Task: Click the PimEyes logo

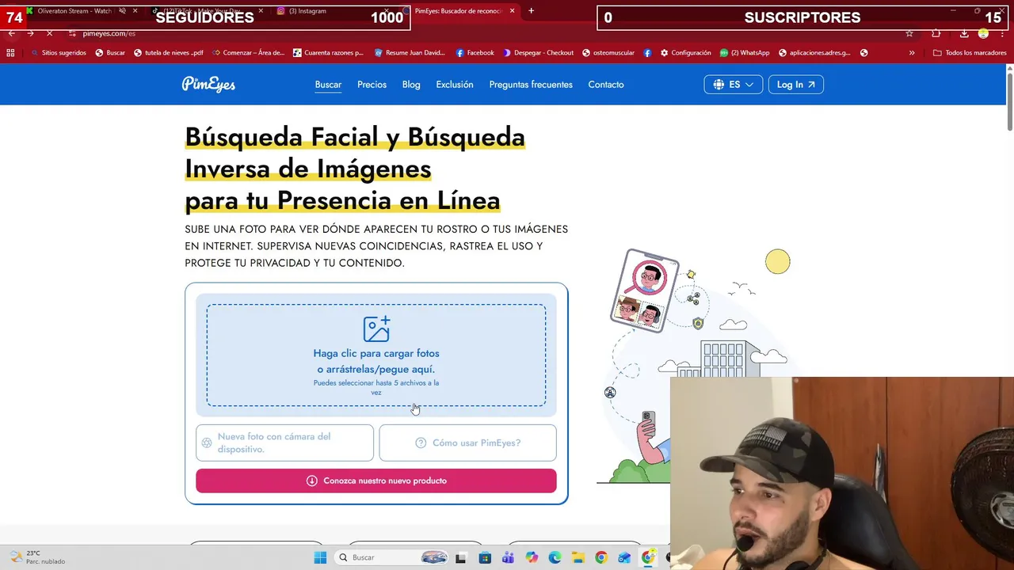Action: pos(208,84)
